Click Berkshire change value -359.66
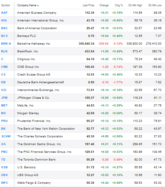Viewport: 165px width, 187px height. click(x=103, y=44)
